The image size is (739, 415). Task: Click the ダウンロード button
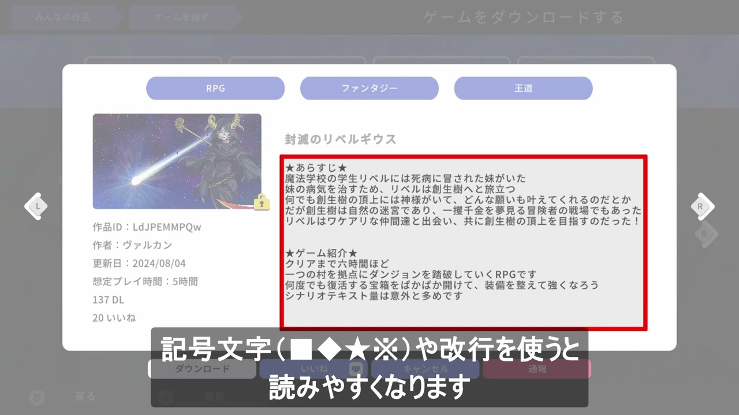coord(202,369)
